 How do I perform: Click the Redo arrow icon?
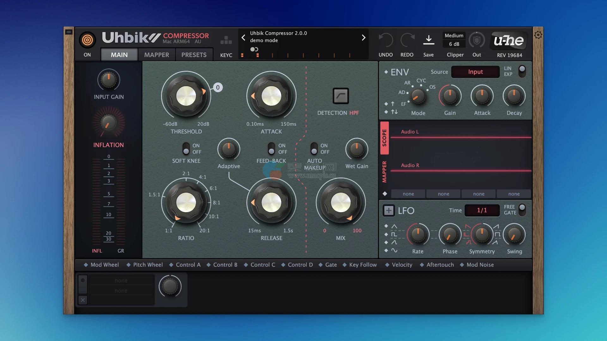click(x=407, y=40)
